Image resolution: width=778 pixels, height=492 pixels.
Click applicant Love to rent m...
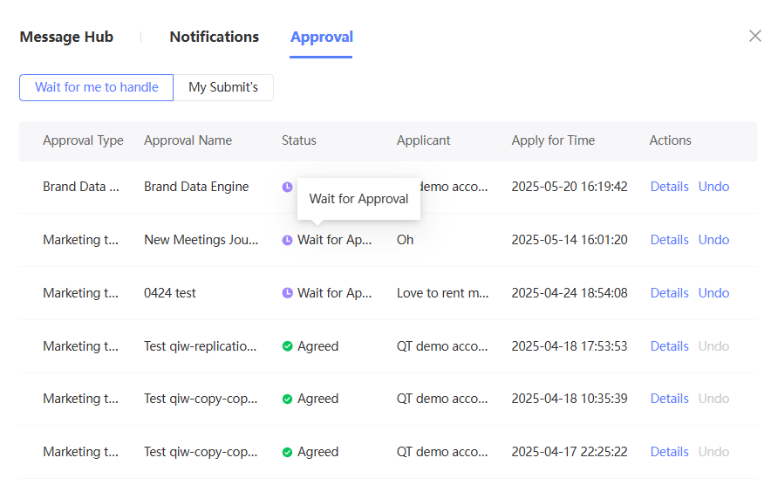[442, 293]
